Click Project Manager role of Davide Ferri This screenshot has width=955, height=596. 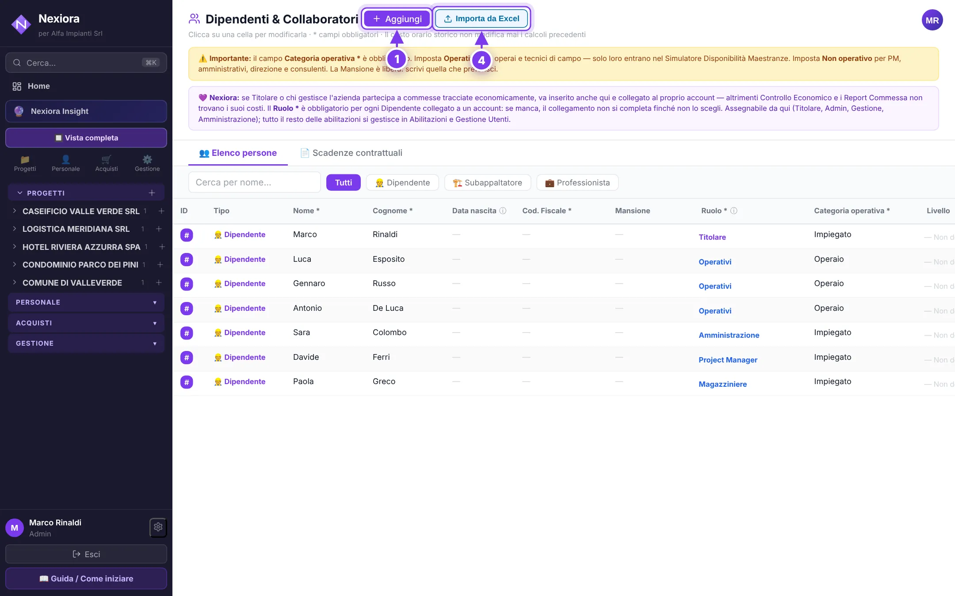click(x=728, y=360)
